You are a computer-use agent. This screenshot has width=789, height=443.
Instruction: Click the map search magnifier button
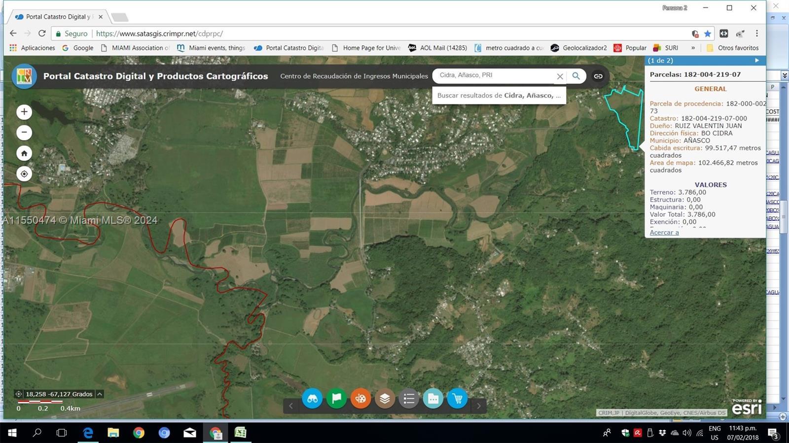click(576, 76)
